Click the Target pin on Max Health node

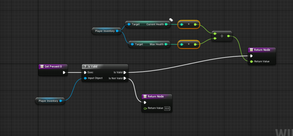pos(132,44)
